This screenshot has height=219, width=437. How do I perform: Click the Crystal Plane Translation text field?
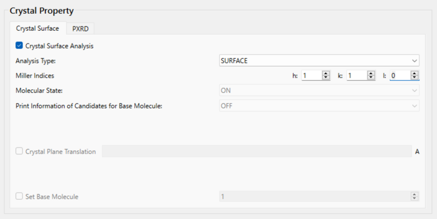pyautogui.click(x=256, y=151)
